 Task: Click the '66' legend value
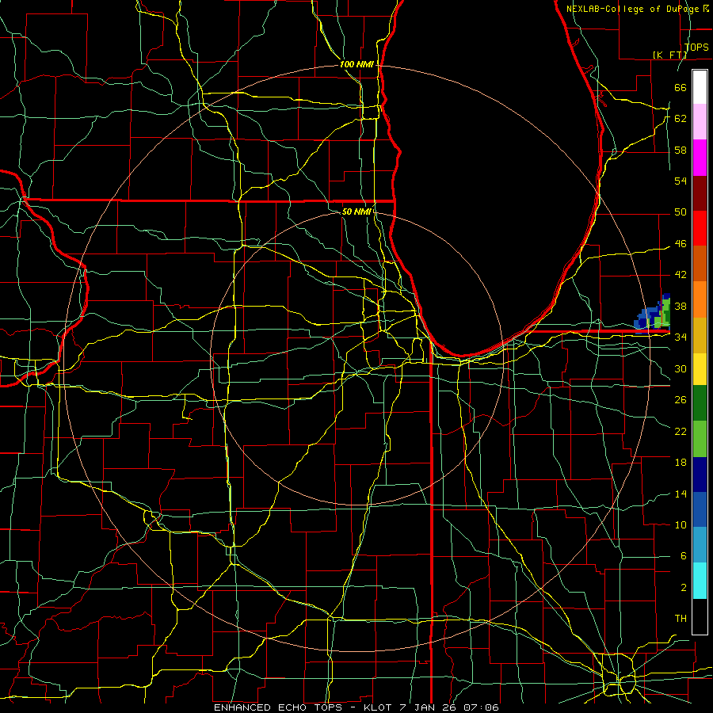pos(681,87)
